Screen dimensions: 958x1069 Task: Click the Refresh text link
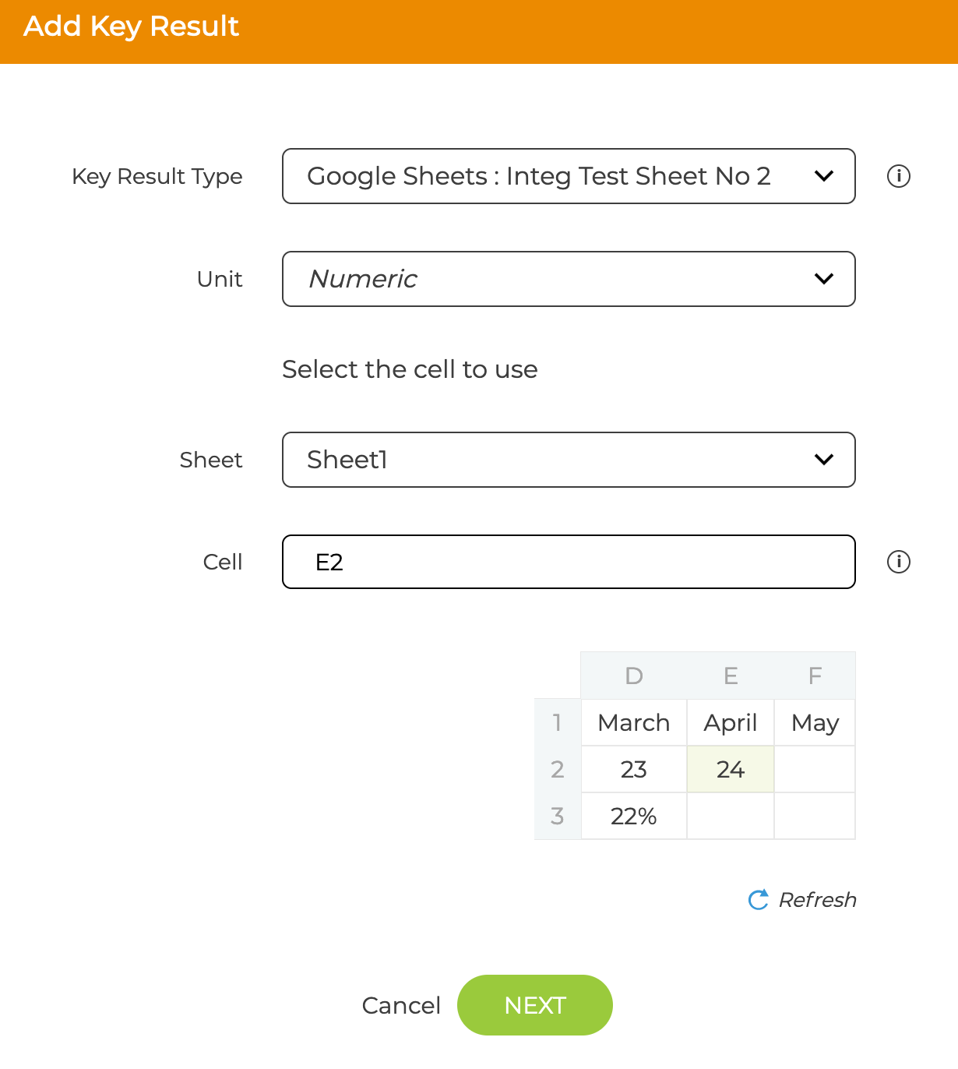click(817, 900)
